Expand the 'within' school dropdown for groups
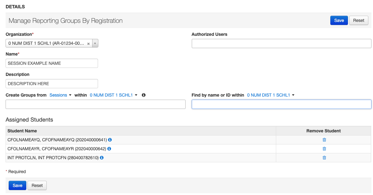This screenshot has width=373, height=195. click(x=114, y=95)
